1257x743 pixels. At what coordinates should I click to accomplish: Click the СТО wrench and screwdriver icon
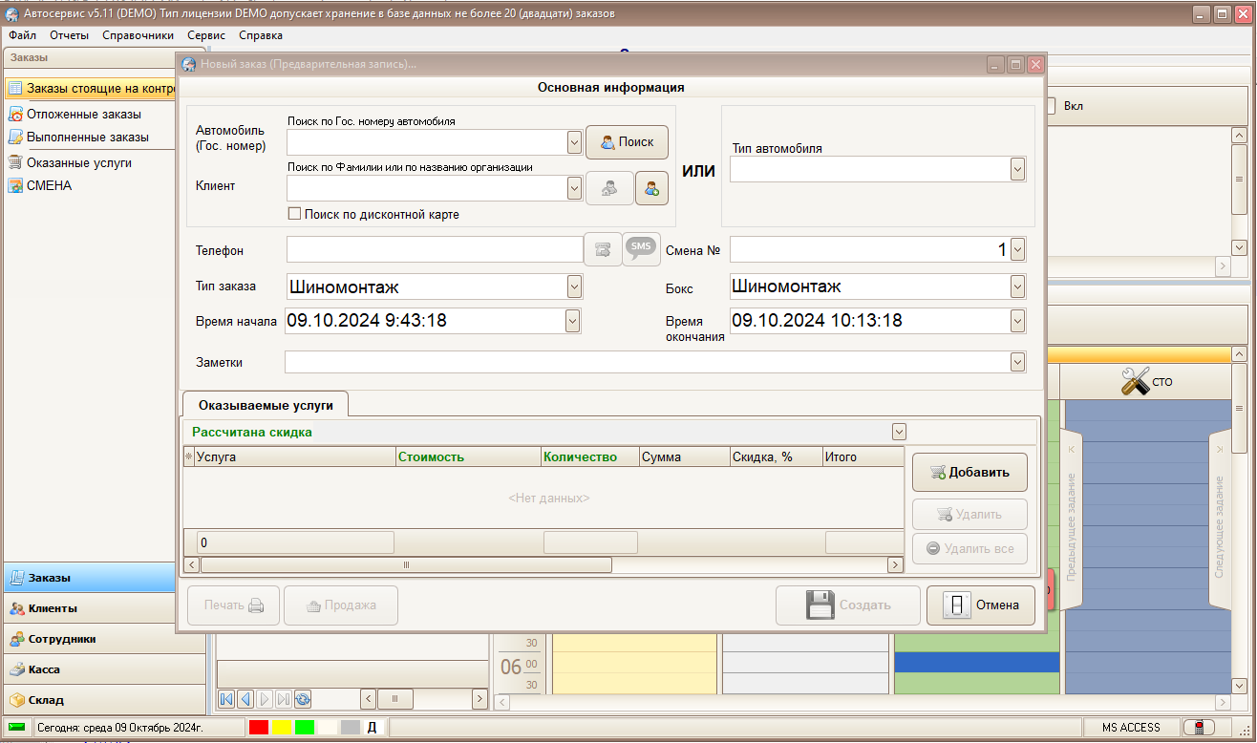(x=1136, y=383)
